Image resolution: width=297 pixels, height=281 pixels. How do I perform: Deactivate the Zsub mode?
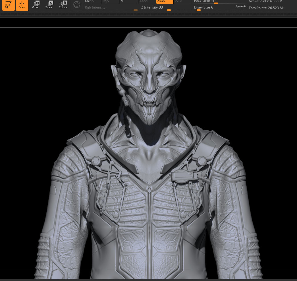[164, 2]
